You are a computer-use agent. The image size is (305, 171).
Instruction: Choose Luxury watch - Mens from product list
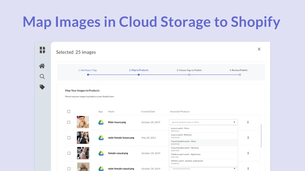click(203, 129)
